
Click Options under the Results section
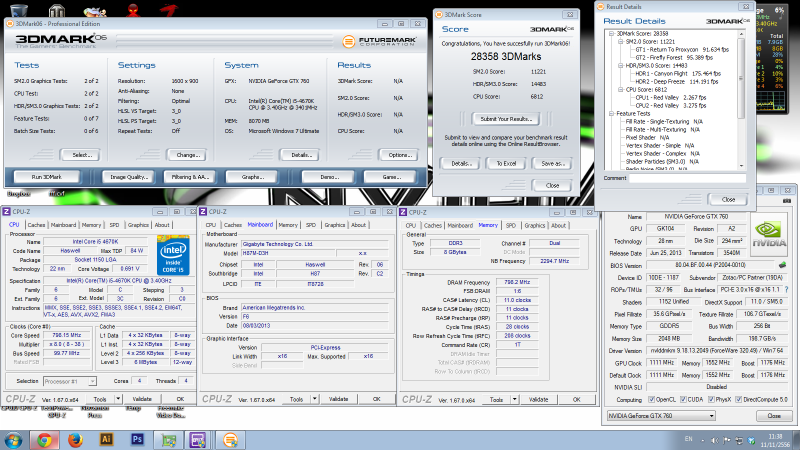click(x=400, y=155)
